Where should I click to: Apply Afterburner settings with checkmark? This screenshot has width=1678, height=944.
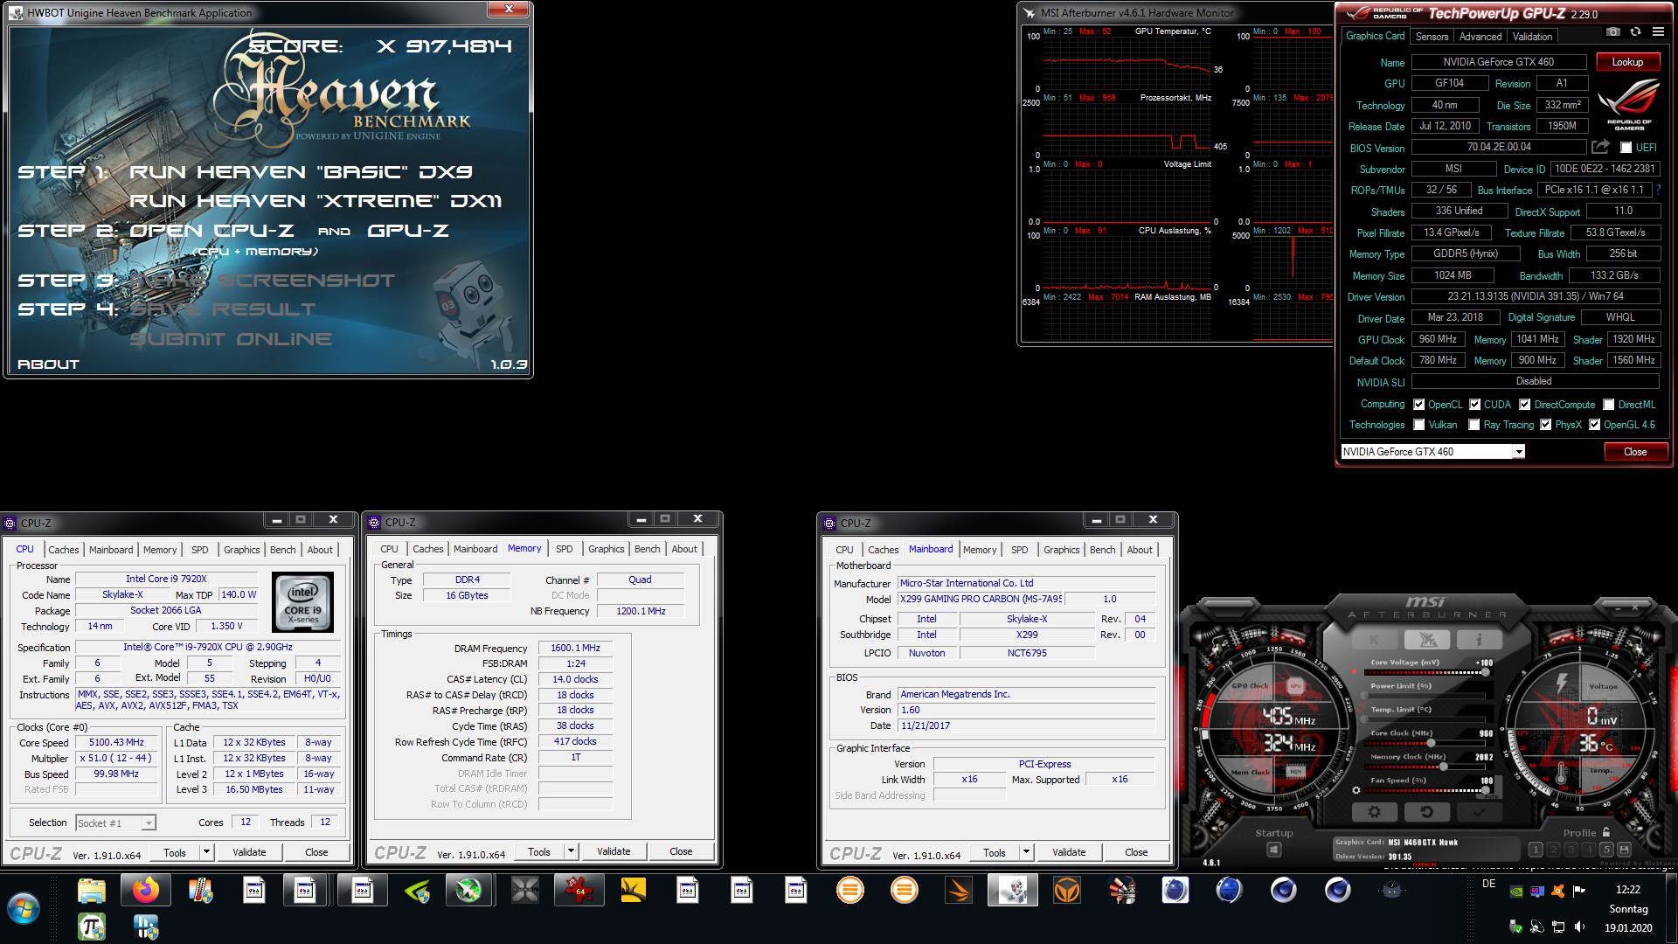[x=1479, y=812]
